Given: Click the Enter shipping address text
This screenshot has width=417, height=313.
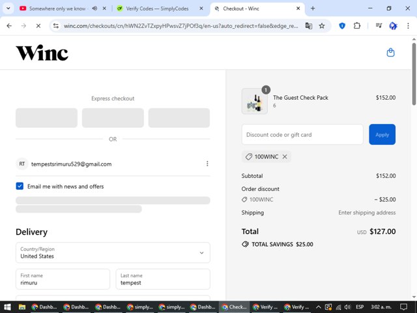Looking at the screenshot, I should pyautogui.click(x=367, y=213).
